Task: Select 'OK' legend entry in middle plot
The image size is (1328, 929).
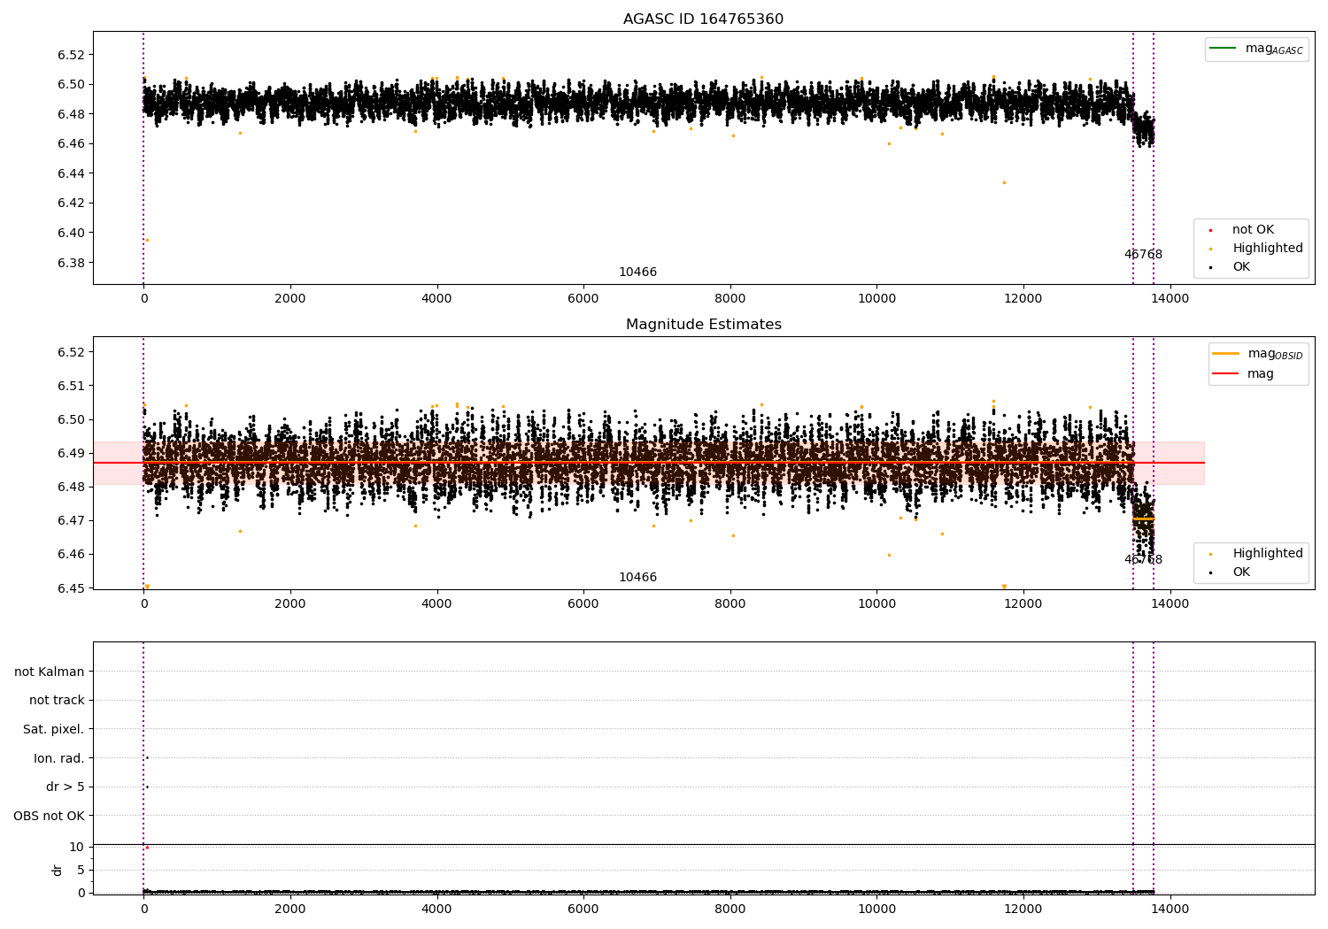Action: coord(1231,572)
